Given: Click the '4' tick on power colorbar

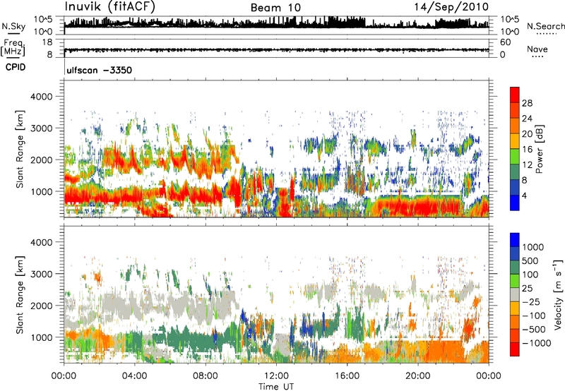Looking at the screenshot, I should (525, 195).
